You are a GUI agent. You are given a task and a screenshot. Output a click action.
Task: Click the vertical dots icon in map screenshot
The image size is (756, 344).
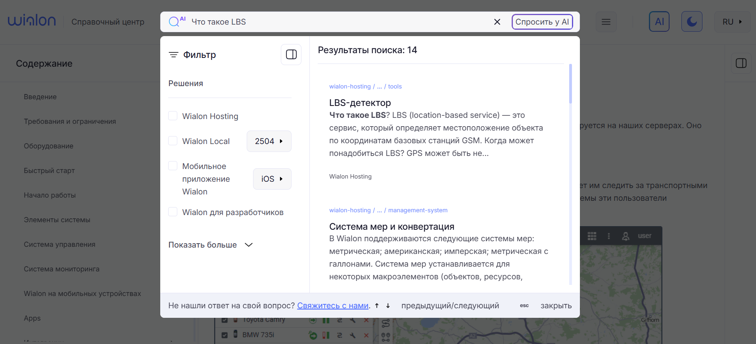point(609,236)
